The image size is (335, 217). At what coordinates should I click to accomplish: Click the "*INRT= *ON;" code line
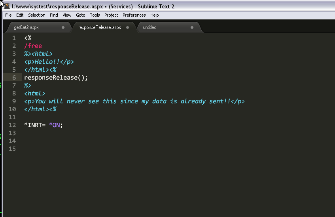(44, 125)
